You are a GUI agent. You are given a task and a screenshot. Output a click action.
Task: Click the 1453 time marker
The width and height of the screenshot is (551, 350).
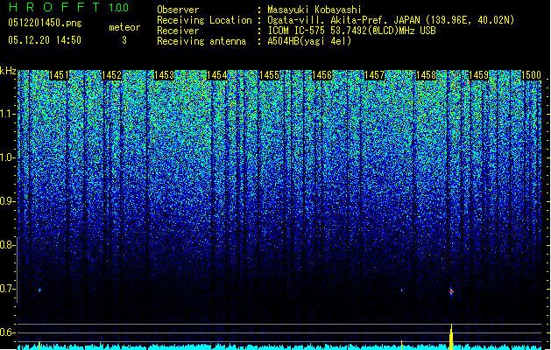tap(164, 75)
